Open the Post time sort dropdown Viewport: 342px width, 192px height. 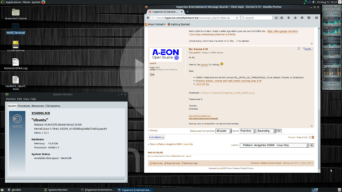tap(247, 131)
